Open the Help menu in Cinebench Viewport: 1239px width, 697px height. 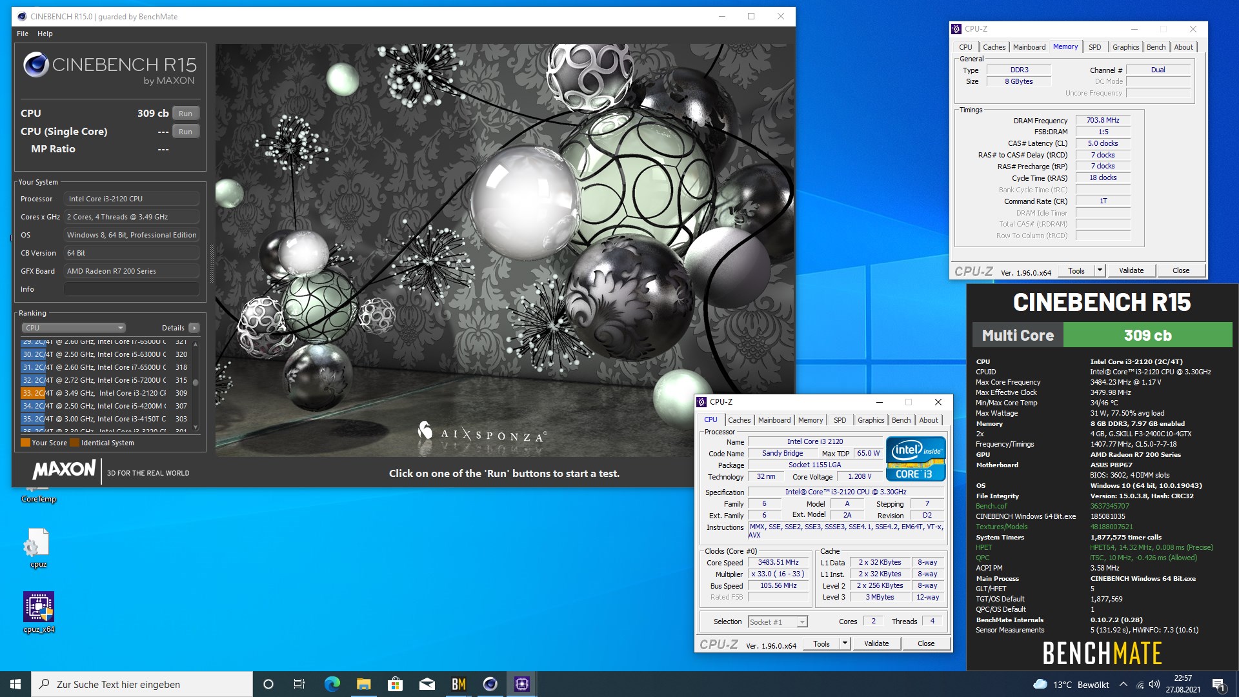click(x=45, y=34)
